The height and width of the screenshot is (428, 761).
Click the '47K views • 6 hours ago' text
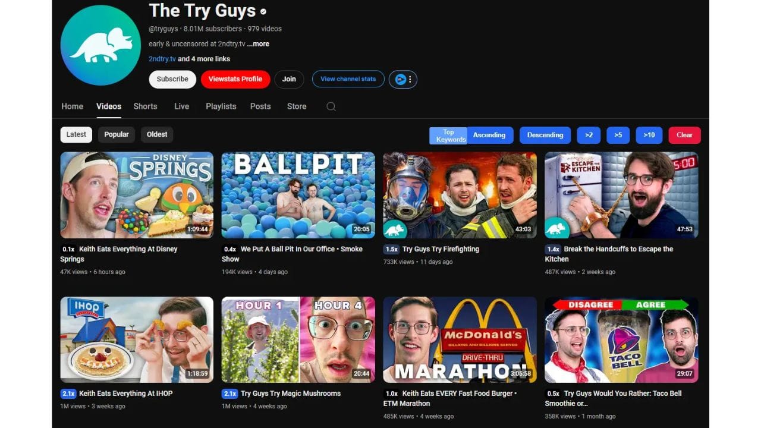pyautogui.click(x=93, y=272)
